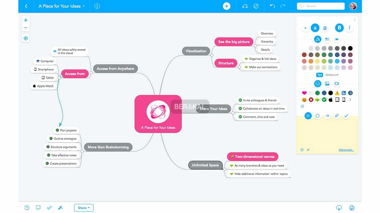The width and height of the screenshot is (380, 213).
Task: Switch to the image tab in sidebar
Action: point(327,83)
